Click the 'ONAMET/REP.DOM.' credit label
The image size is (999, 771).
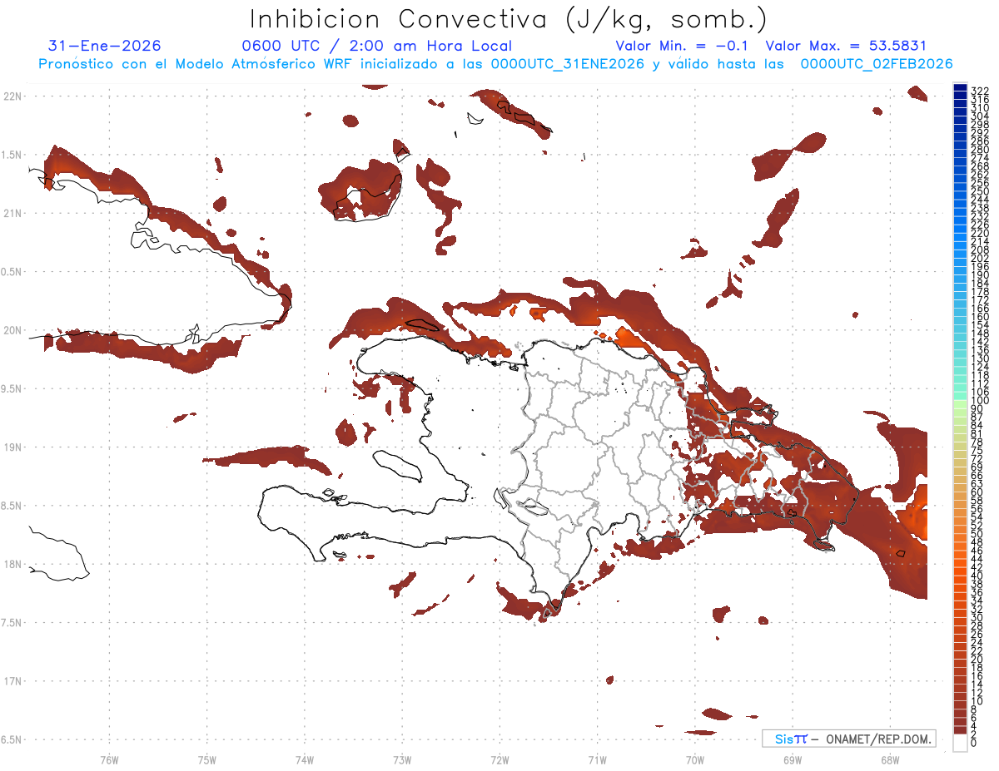pyautogui.click(x=878, y=739)
